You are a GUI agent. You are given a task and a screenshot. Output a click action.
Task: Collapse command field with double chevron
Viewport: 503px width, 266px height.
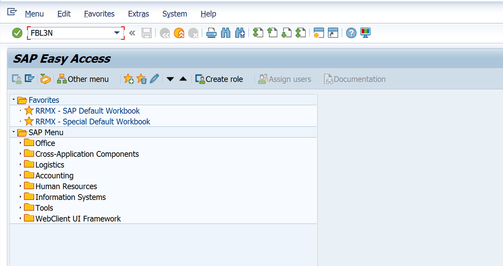click(132, 33)
